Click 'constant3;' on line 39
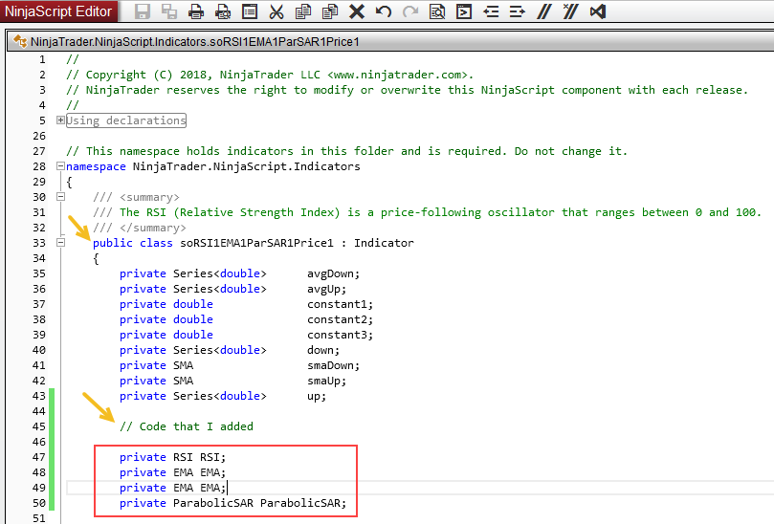The width and height of the screenshot is (774, 524). [340, 335]
